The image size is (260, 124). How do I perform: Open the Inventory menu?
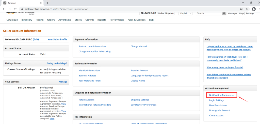coord(27,20)
